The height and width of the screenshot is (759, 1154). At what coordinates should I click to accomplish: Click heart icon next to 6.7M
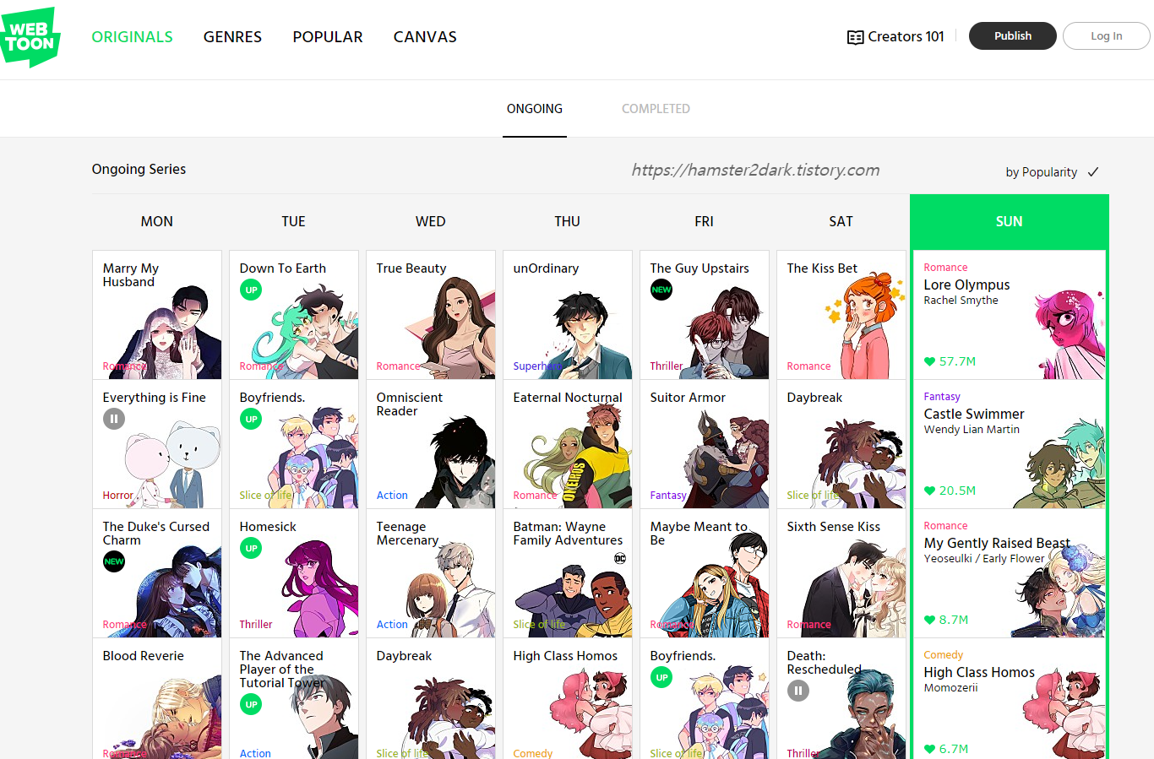(x=929, y=749)
